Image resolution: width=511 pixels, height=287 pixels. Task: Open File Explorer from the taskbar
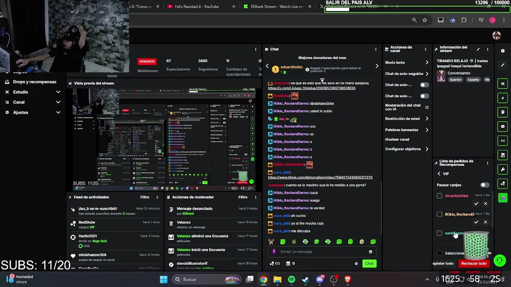tap(277, 279)
